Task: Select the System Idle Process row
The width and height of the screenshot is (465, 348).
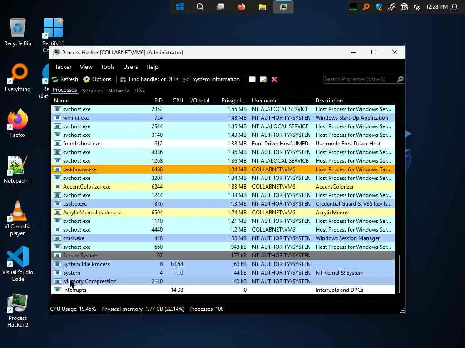Action: [223, 264]
